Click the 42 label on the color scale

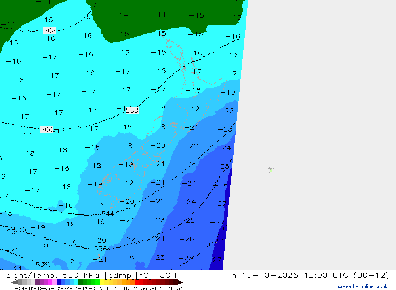click(162, 288)
